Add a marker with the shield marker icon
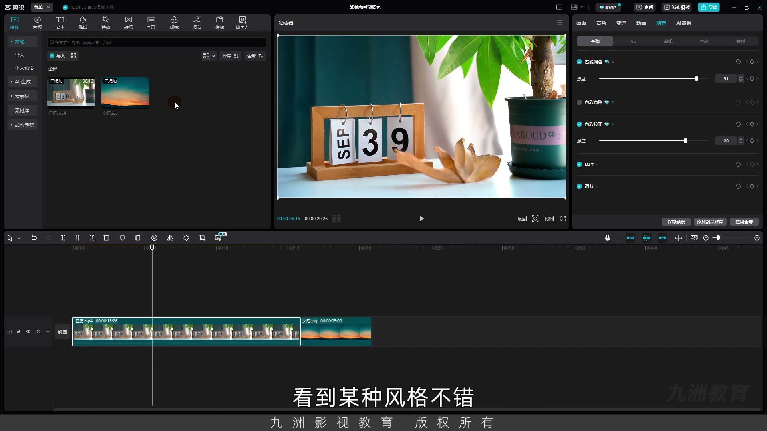This screenshot has height=431, width=767. [x=122, y=238]
